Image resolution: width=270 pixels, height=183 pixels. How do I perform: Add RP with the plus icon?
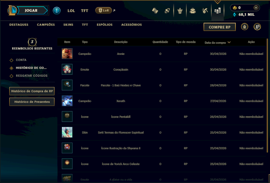[x=256, y=7]
